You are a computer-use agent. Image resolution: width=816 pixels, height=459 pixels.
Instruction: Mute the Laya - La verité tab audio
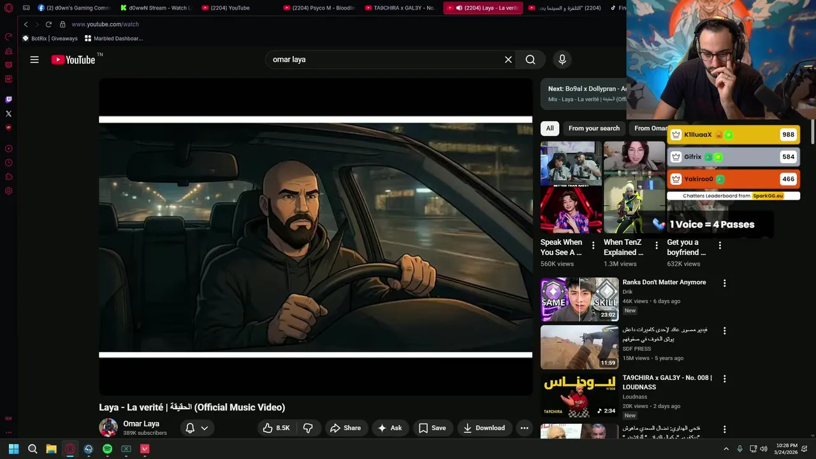[x=459, y=8]
